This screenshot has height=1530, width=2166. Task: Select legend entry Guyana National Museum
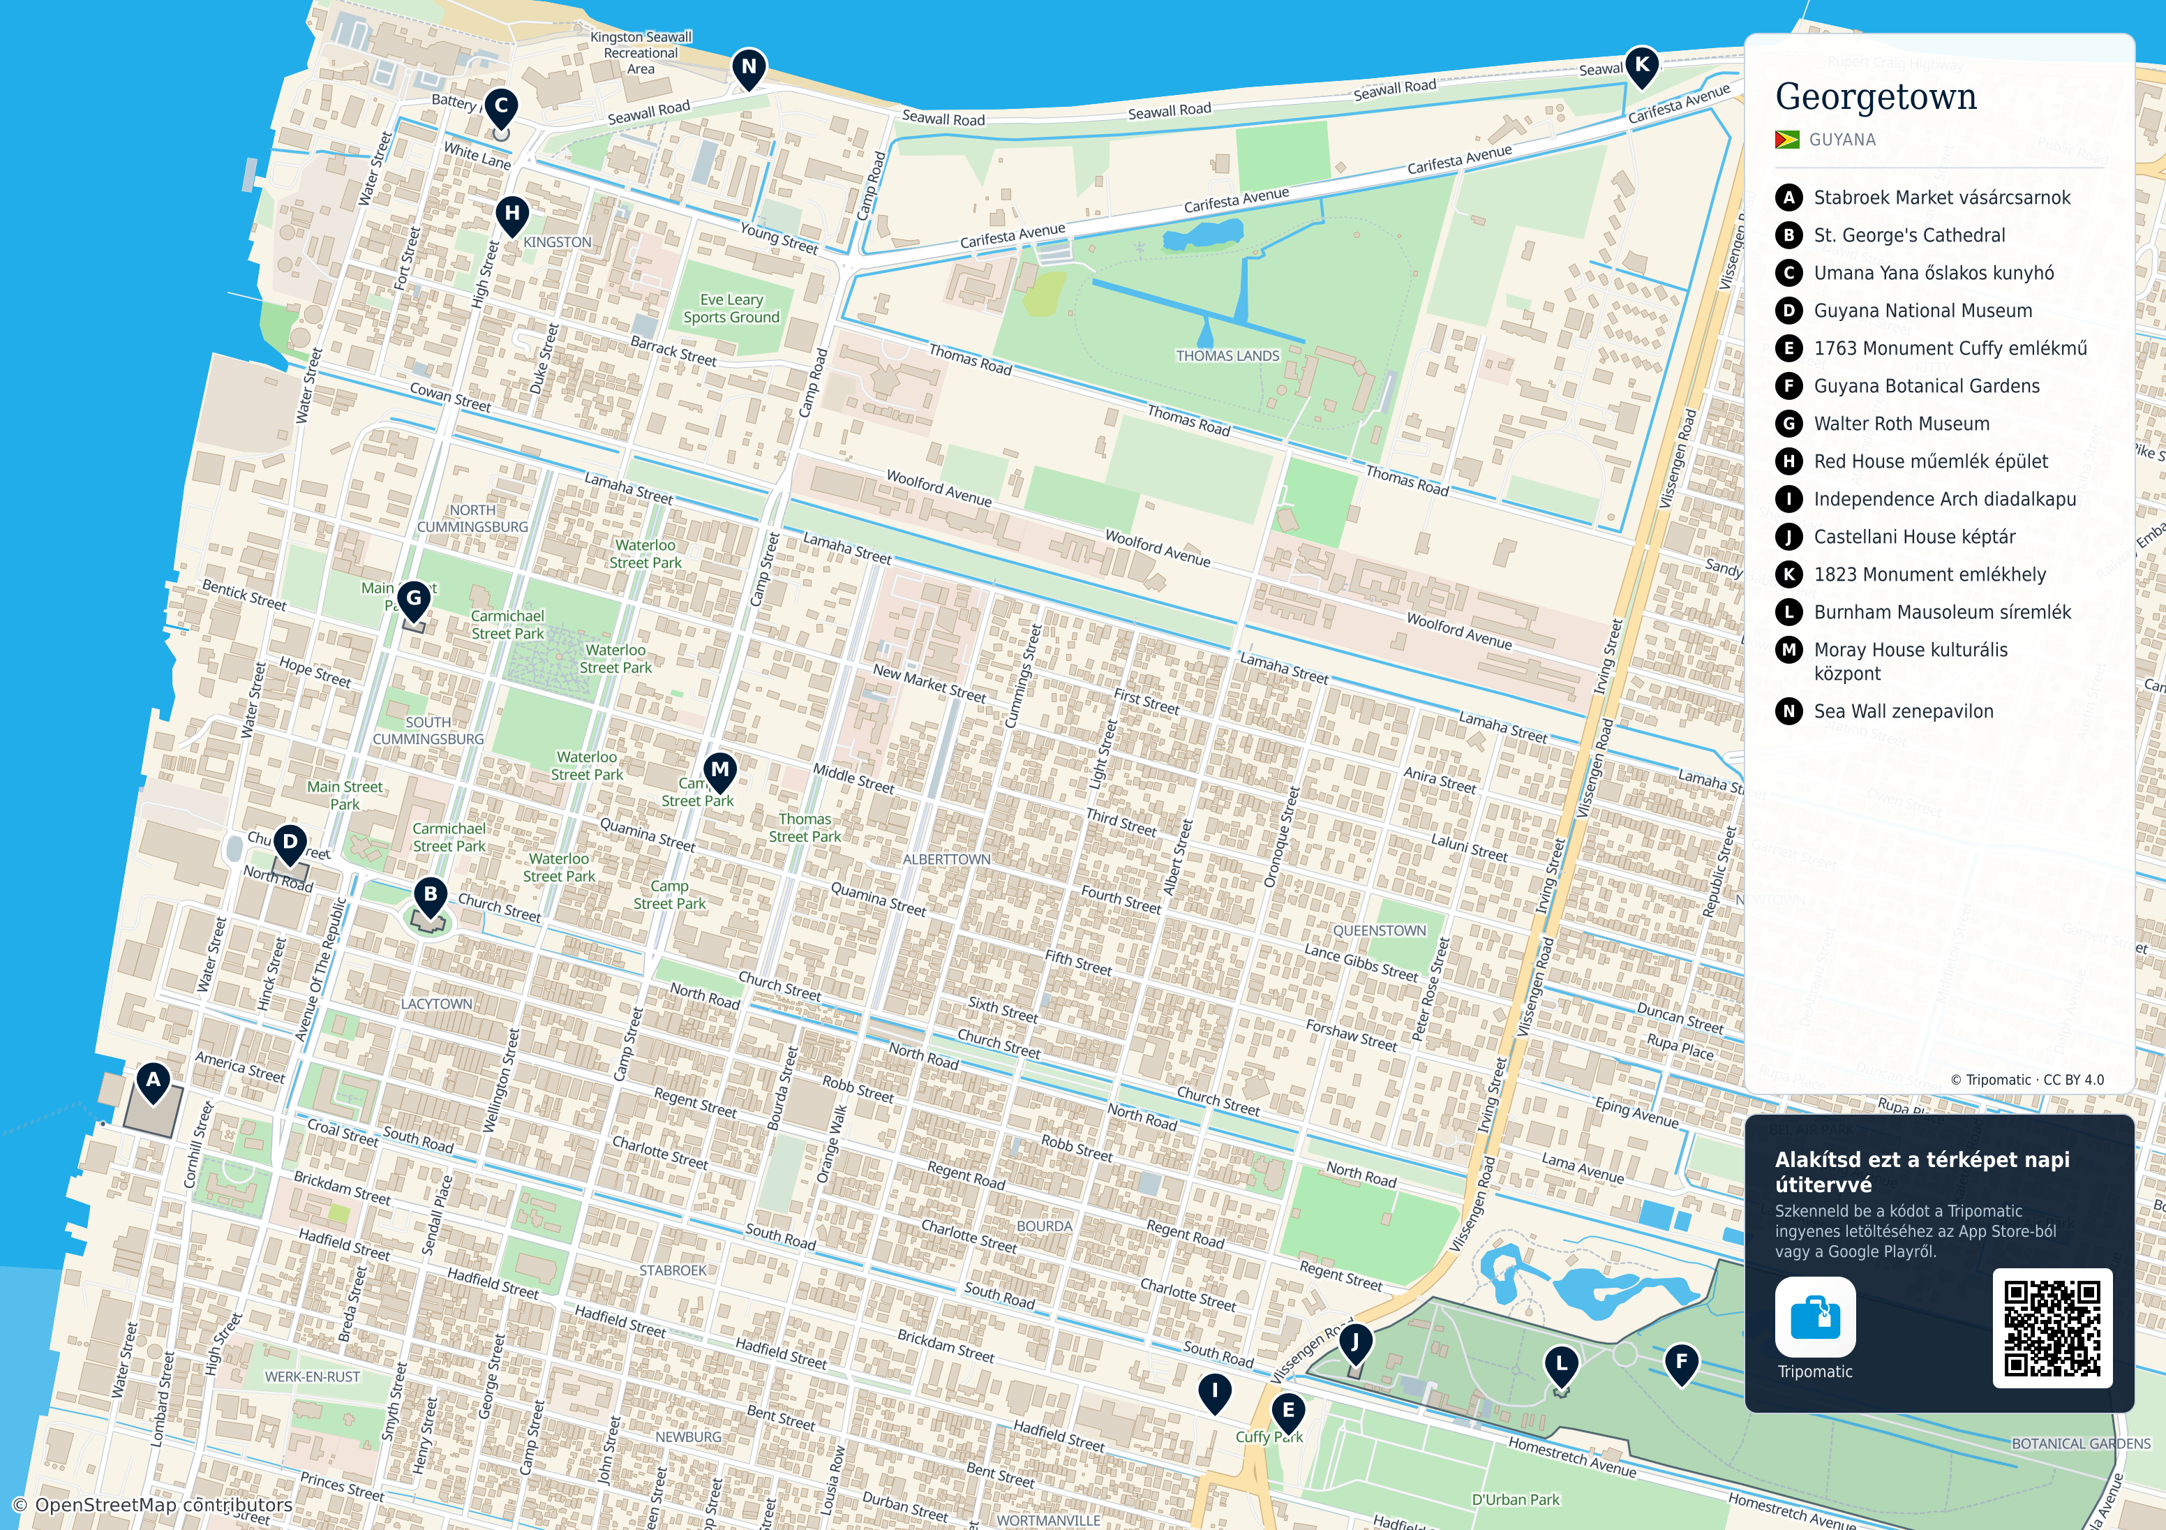click(x=1904, y=311)
